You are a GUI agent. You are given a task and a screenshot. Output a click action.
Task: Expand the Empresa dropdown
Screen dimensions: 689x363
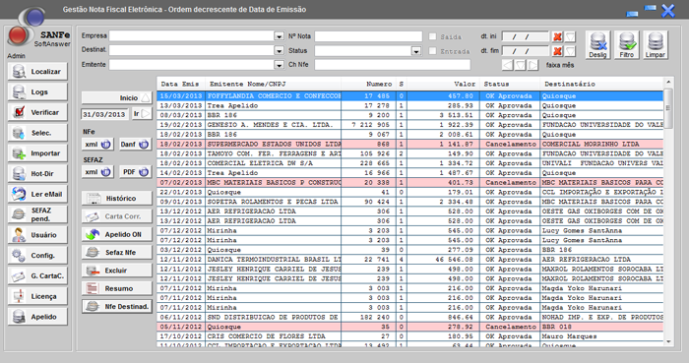pyautogui.click(x=279, y=36)
